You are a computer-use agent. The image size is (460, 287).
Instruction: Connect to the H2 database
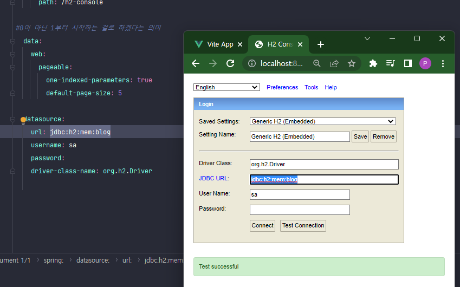coord(263,225)
